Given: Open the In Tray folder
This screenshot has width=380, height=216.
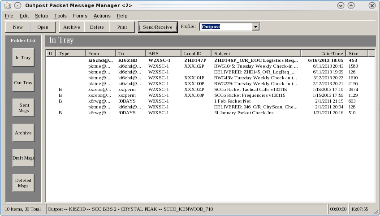Looking at the screenshot, I should click(x=23, y=58).
